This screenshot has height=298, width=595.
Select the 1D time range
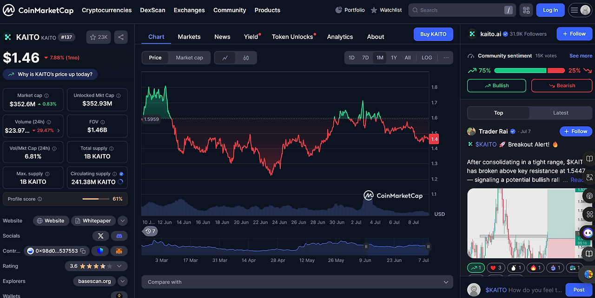(351, 58)
